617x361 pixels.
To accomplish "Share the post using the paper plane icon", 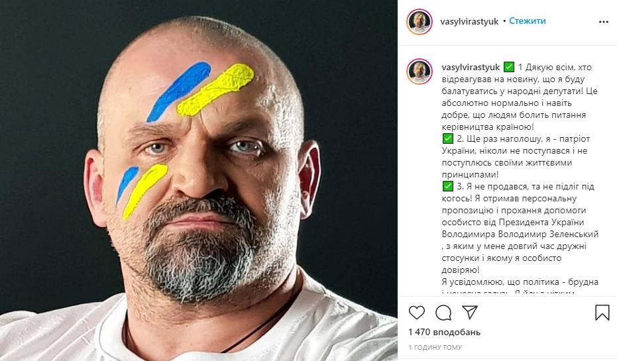I will pos(469,312).
